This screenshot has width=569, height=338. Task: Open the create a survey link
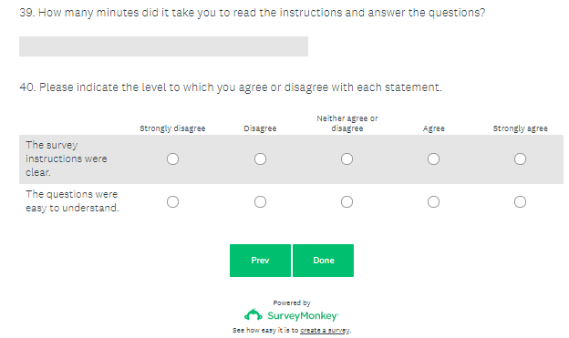(325, 330)
